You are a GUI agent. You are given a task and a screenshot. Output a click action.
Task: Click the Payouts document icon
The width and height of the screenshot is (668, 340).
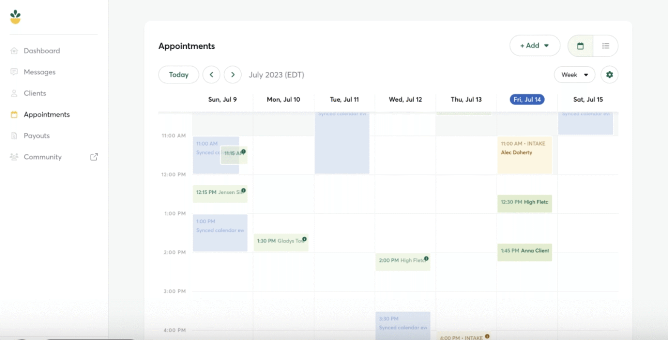point(14,136)
